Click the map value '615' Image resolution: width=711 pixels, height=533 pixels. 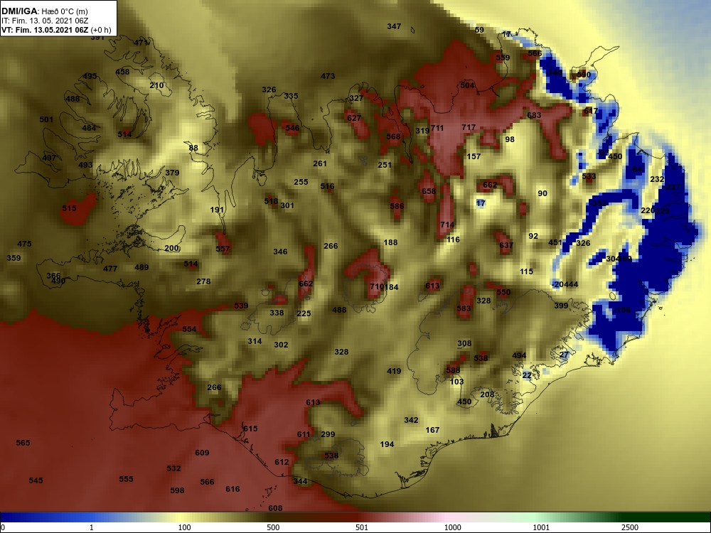click(250, 429)
